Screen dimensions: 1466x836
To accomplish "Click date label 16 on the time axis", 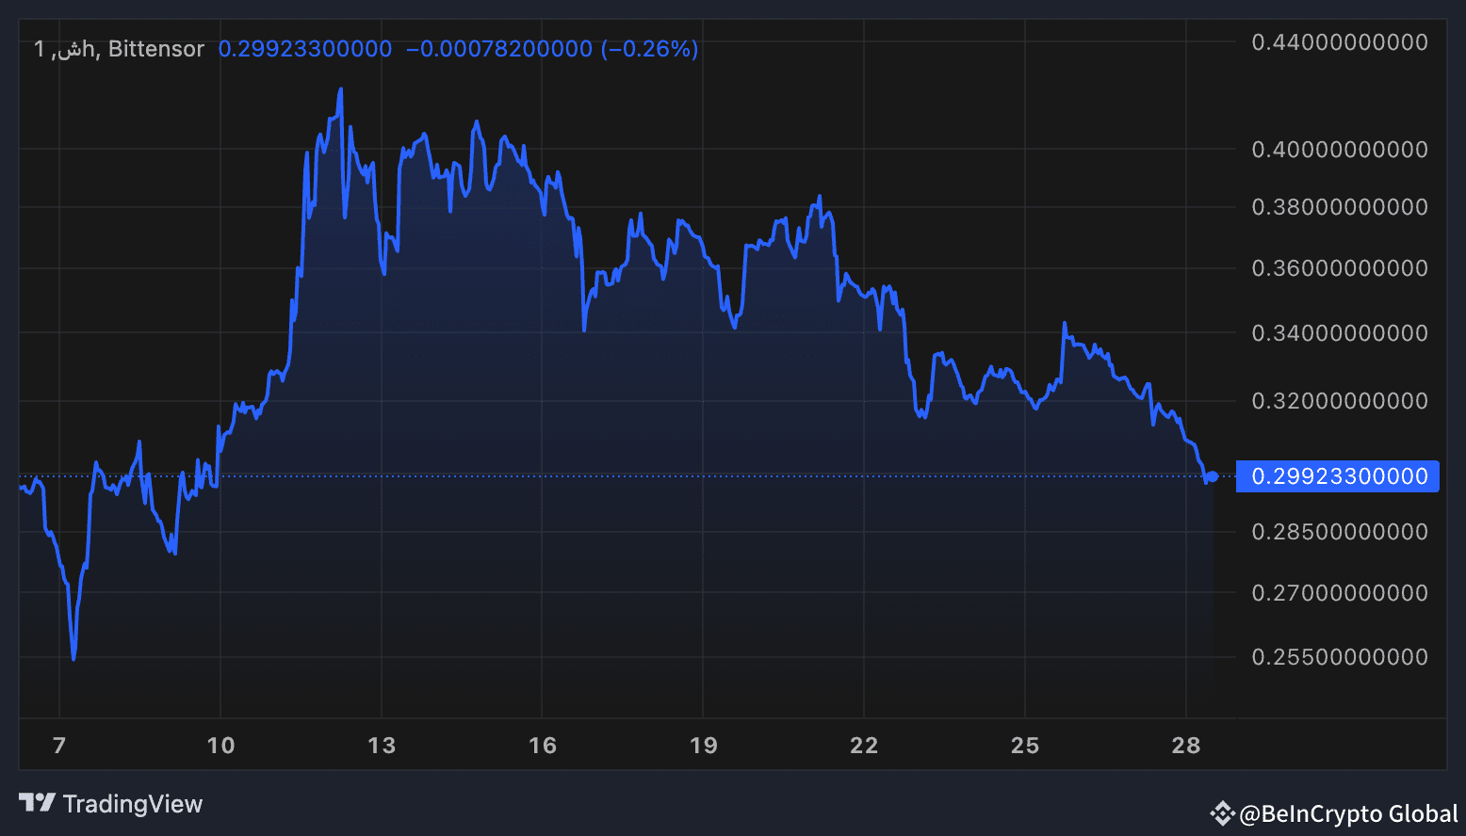I will click(x=543, y=746).
